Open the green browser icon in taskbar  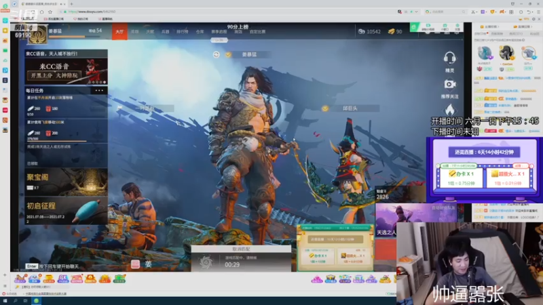click(36, 301)
